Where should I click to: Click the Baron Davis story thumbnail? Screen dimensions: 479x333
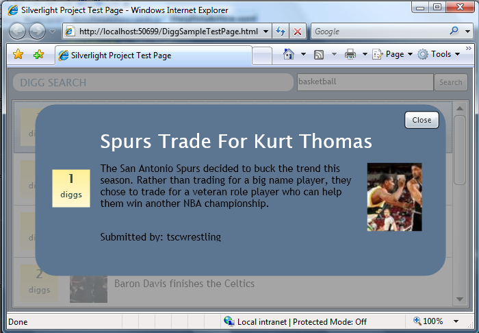point(88,289)
